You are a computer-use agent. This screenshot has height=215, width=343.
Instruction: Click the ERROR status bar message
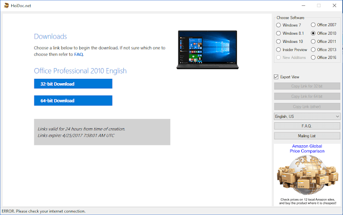tap(43, 211)
